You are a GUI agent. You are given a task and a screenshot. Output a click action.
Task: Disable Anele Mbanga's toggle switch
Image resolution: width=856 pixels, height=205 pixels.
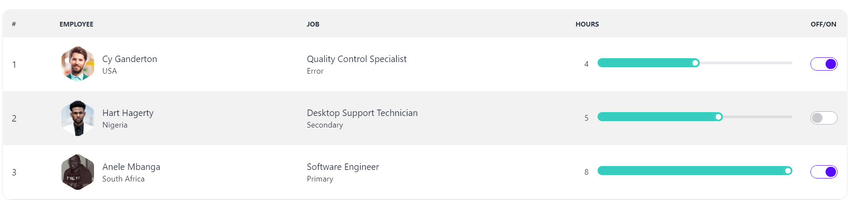[x=823, y=172]
